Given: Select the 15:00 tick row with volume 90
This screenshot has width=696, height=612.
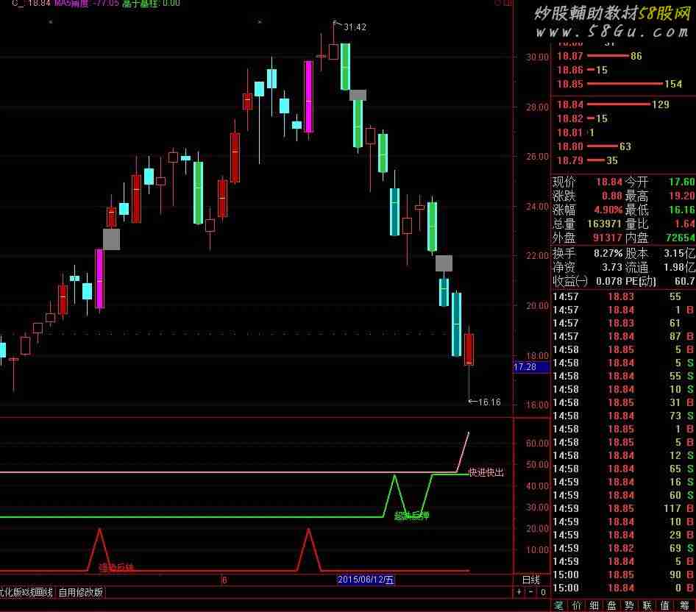Looking at the screenshot, I should tap(623, 574).
